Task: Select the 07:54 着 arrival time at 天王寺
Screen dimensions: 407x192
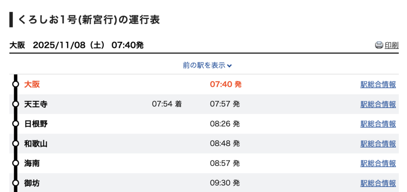Action: tap(167, 104)
